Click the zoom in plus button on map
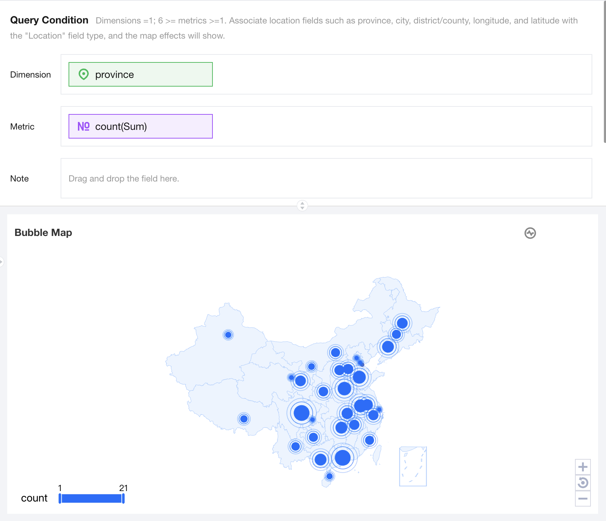This screenshot has width=606, height=521. (x=583, y=467)
